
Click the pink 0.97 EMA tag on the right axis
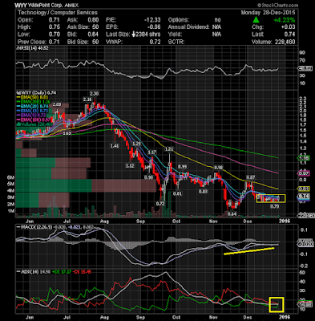click(304, 174)
